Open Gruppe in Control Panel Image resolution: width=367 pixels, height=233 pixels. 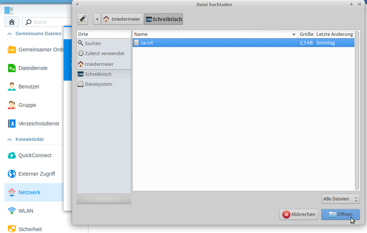pyautogui.click(x=34, y=105)
